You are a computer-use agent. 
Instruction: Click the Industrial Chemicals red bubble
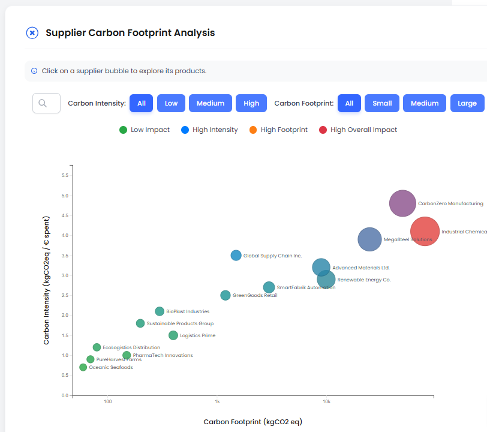click(x=425, y=232)
